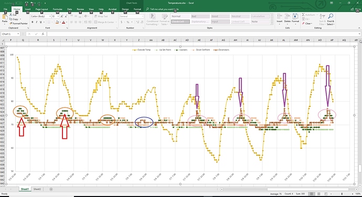Screen dimensions: 362x197
Task: Open the Conditional Formatting dropdown
Action: [x=152, y=19]
